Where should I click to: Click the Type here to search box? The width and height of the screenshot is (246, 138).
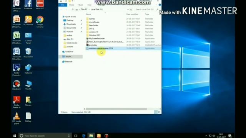tap(45, 136)
